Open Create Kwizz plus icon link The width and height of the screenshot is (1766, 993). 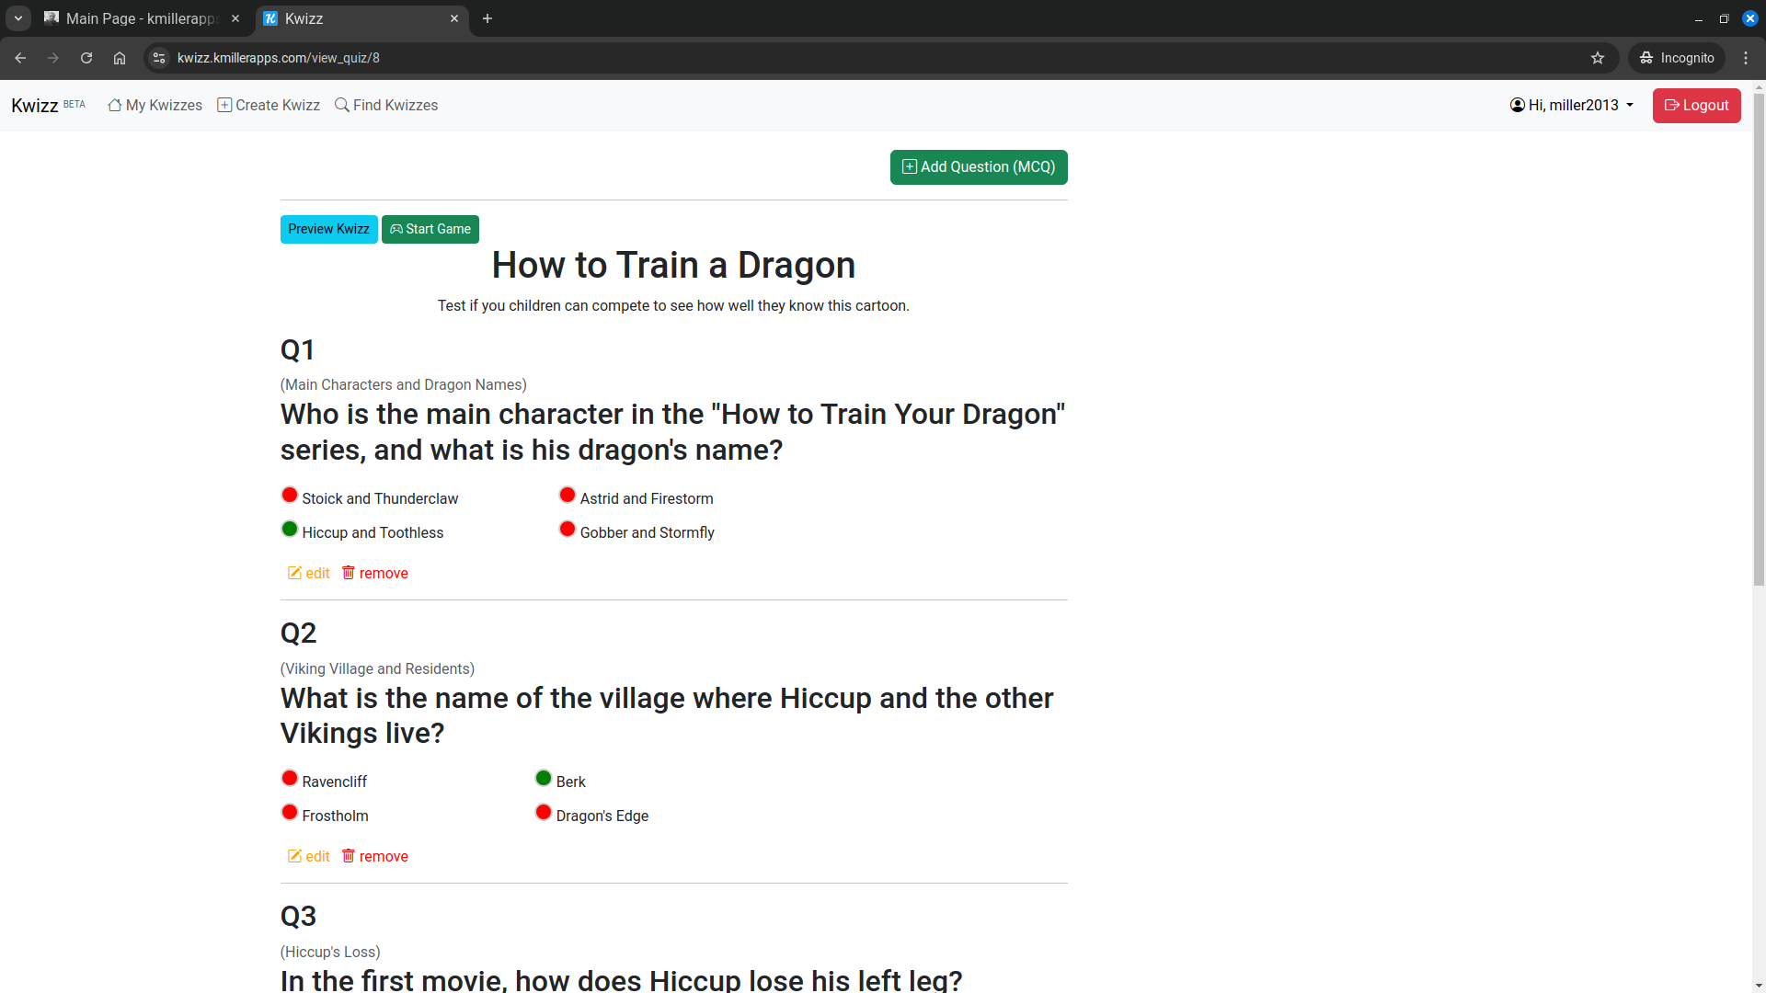[269, 106]
